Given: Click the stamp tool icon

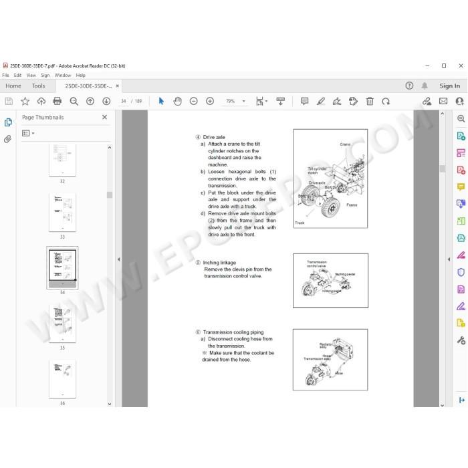Looking at the screenshot, I should tap(354, 102).
